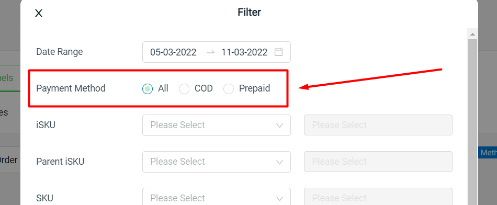Viewport: 497px width, 205px height.
Task: Click the second Parent iSKU field
Action: coord(378,162)
